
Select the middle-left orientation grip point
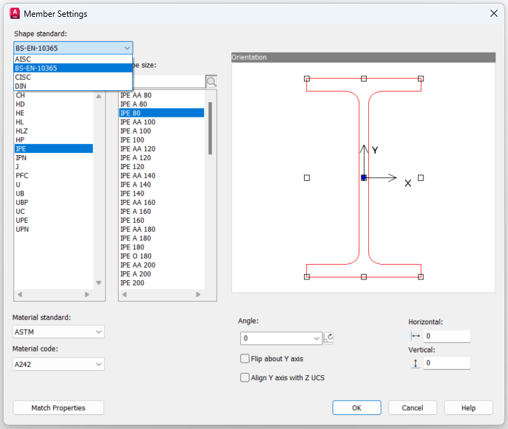tap(307, 178)
